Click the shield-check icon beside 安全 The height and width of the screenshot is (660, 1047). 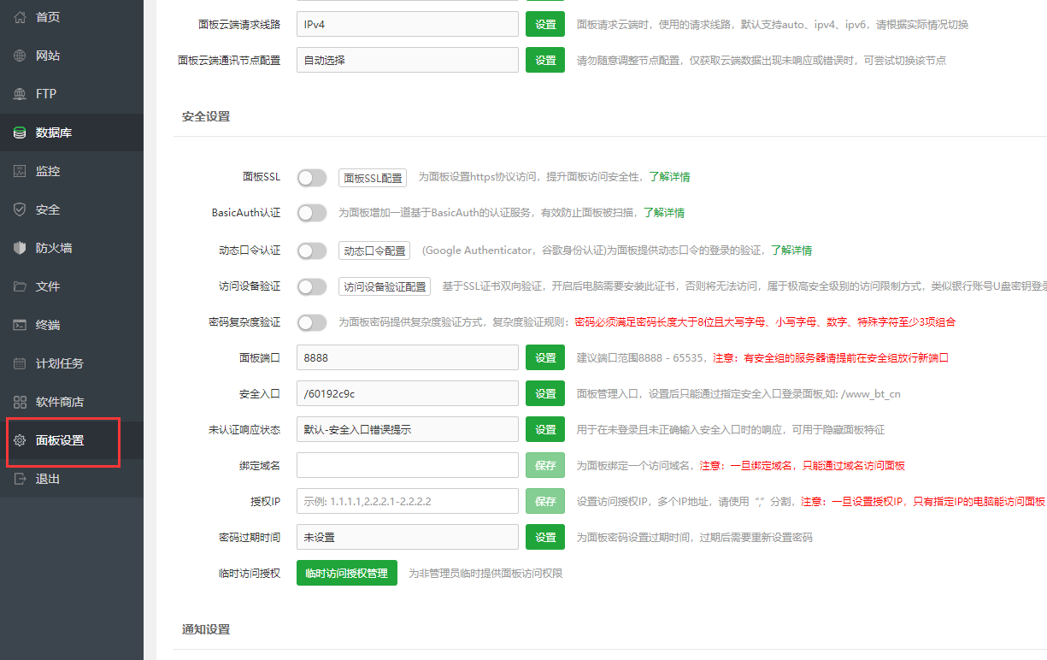[x=20, y=209]
